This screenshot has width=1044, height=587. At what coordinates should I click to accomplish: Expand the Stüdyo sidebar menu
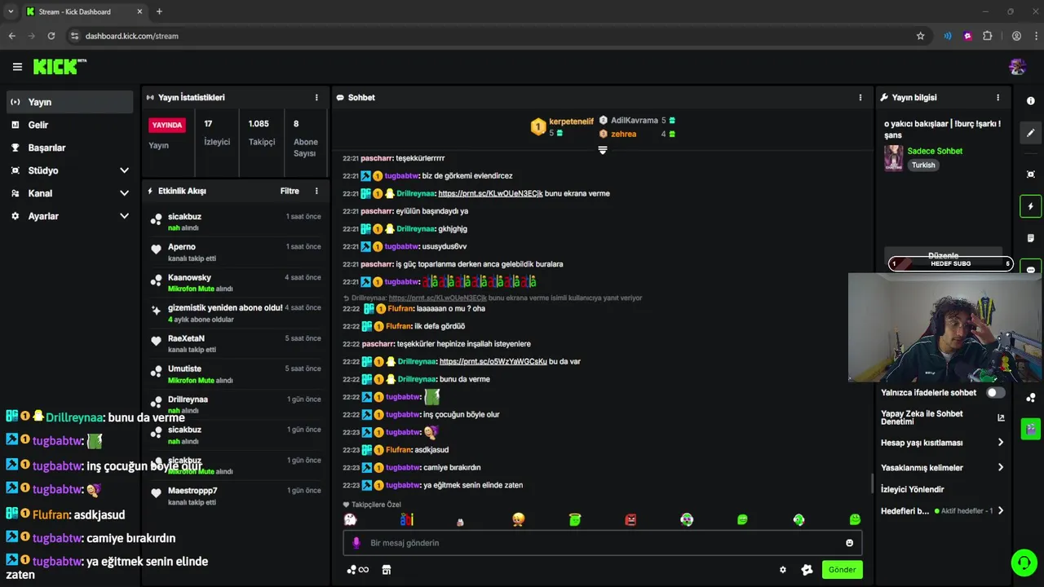[124, 170]
